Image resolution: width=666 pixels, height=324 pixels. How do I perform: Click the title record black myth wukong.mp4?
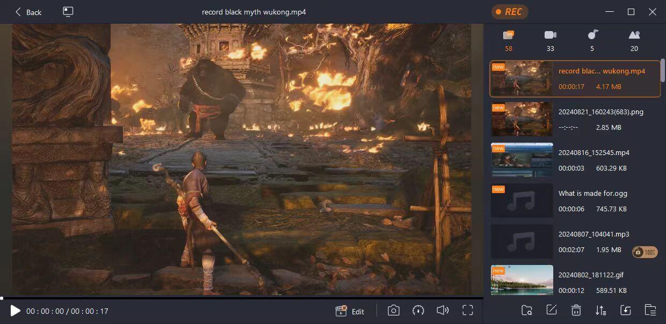click(x=254, y=12)
